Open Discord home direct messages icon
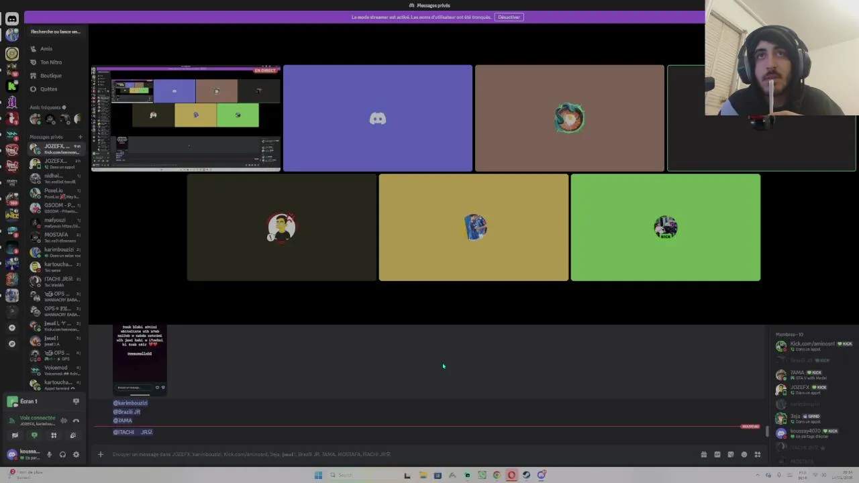Screen dimensions: 859x483 point(11,19)
